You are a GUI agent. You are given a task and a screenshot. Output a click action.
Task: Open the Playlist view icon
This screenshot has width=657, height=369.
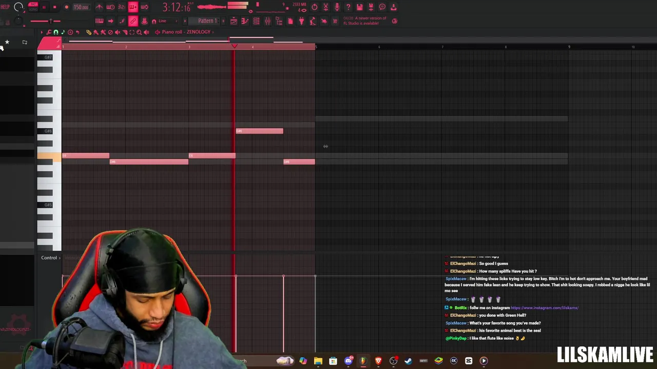tap(234, 21)
